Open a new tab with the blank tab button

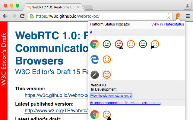point(88,7)
